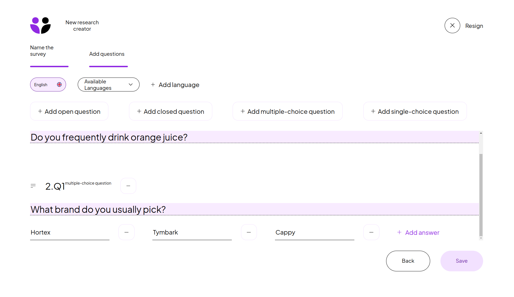Add a multiple-choice question
The height and width of the screenshot is (297, 514).
click(288, 111)
